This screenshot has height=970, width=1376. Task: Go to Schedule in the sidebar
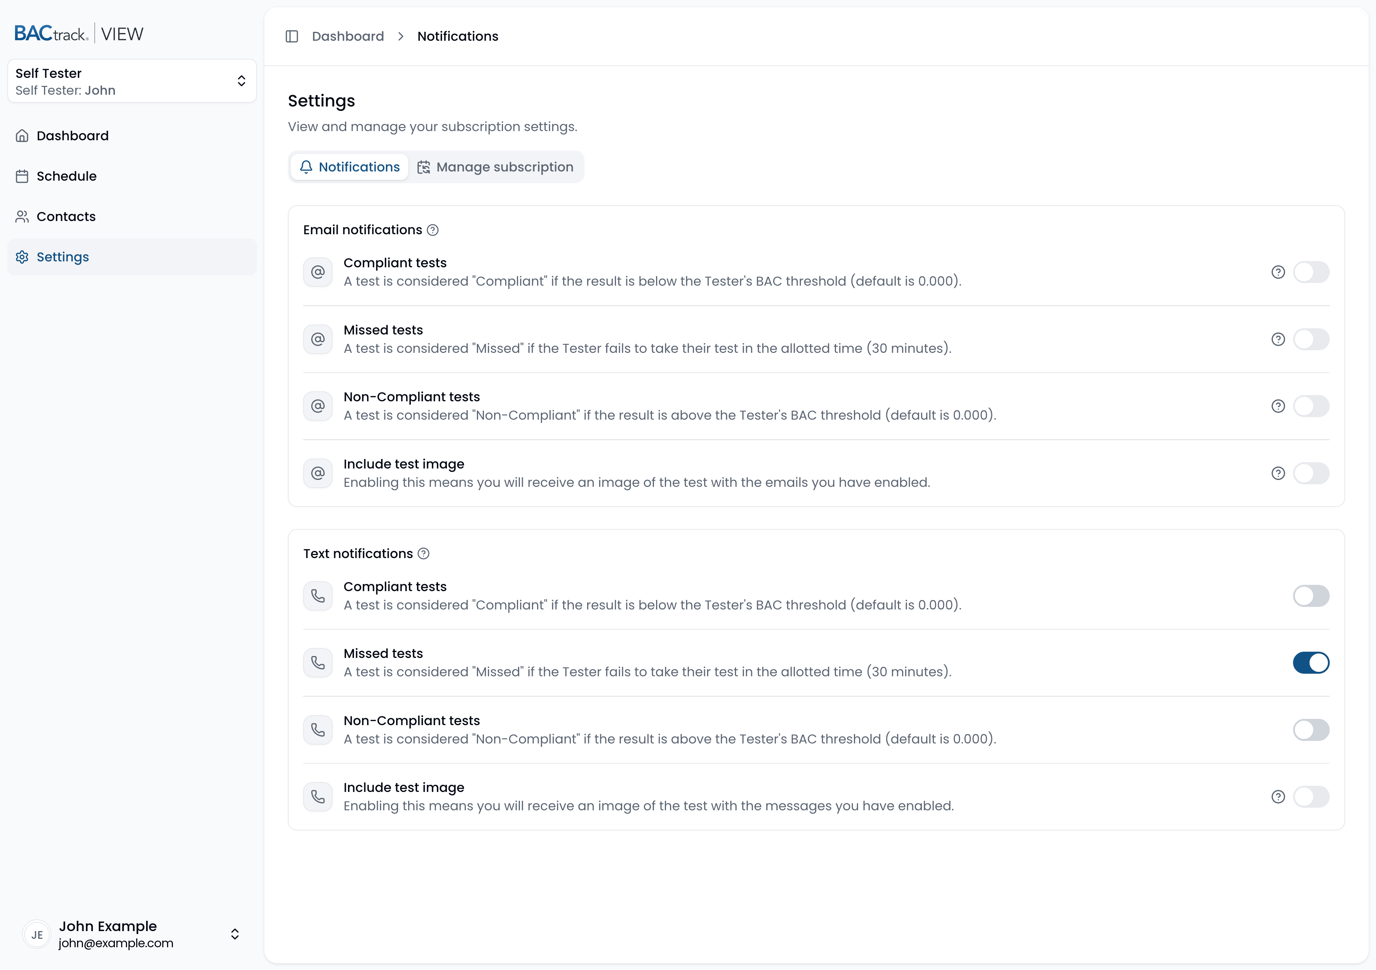[132, 176]
